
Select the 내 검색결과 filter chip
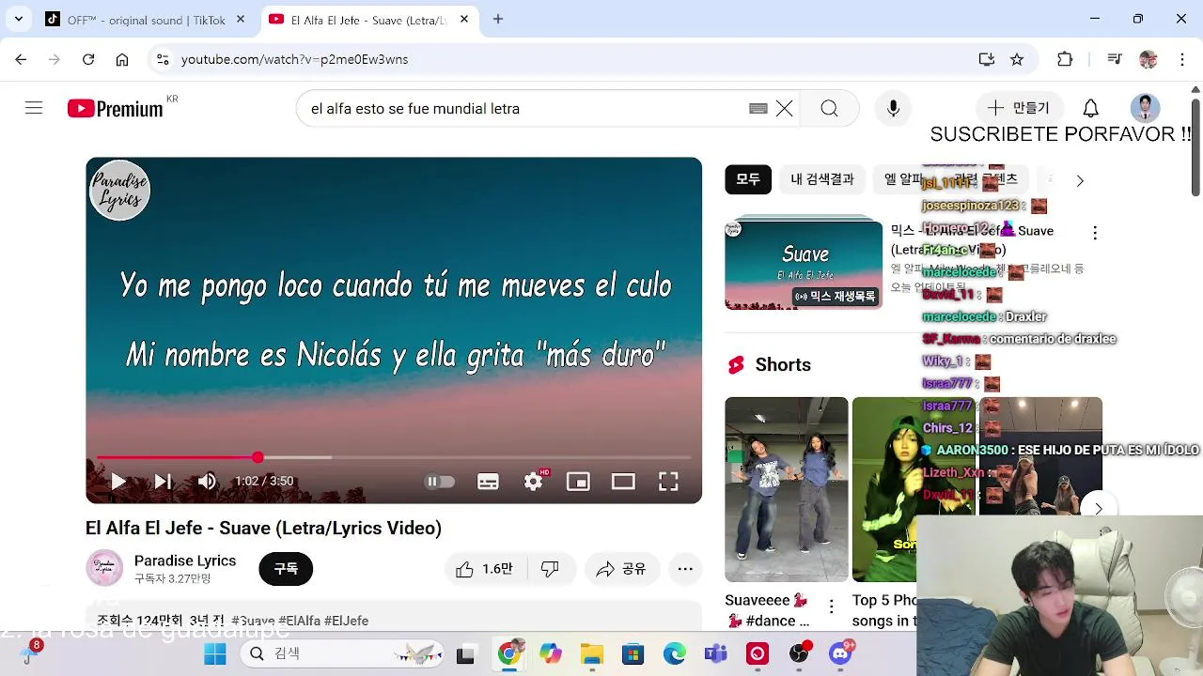coord(822,179)
